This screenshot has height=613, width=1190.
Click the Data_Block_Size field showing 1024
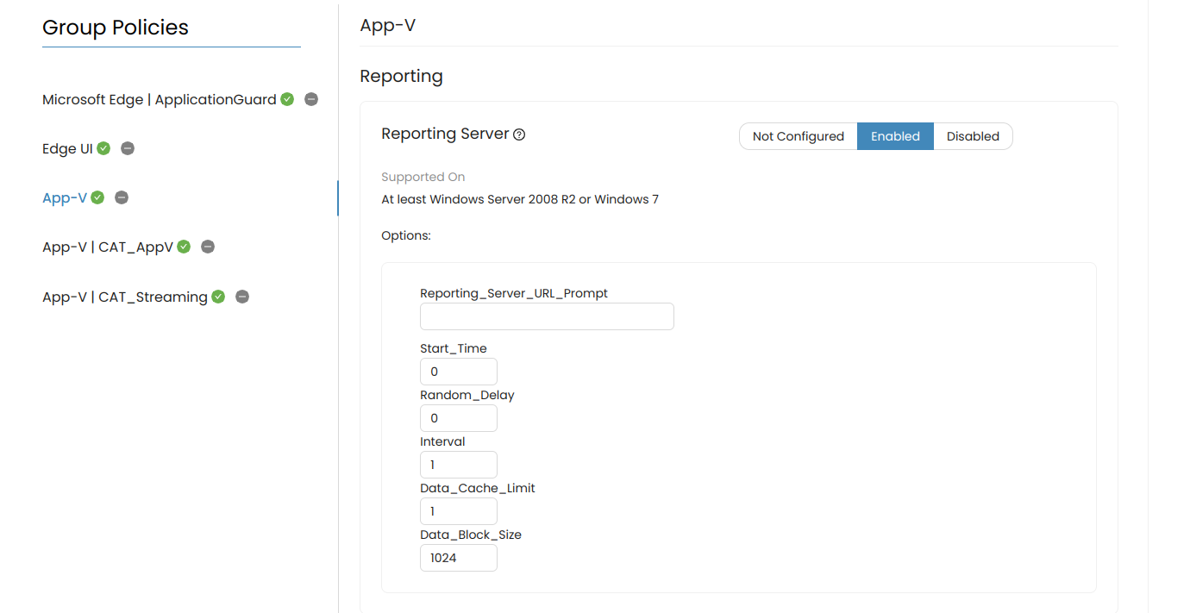tap(458, 558)
